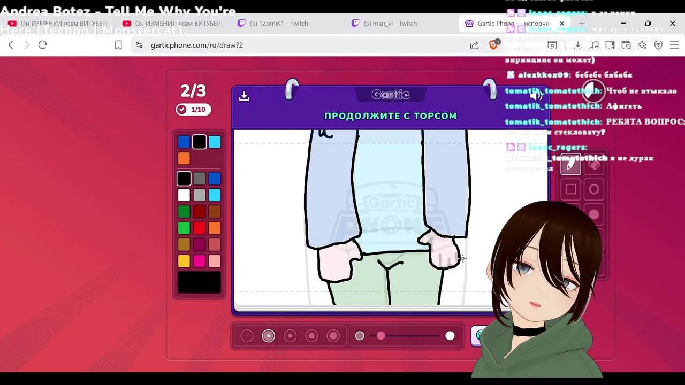
Task: Download the drawing using the download icon
Action: tap(244, 96)
